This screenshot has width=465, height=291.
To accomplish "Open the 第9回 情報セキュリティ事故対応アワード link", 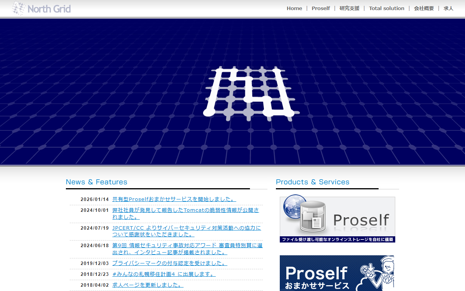I will pyautogui.click(x=188, y=249).
